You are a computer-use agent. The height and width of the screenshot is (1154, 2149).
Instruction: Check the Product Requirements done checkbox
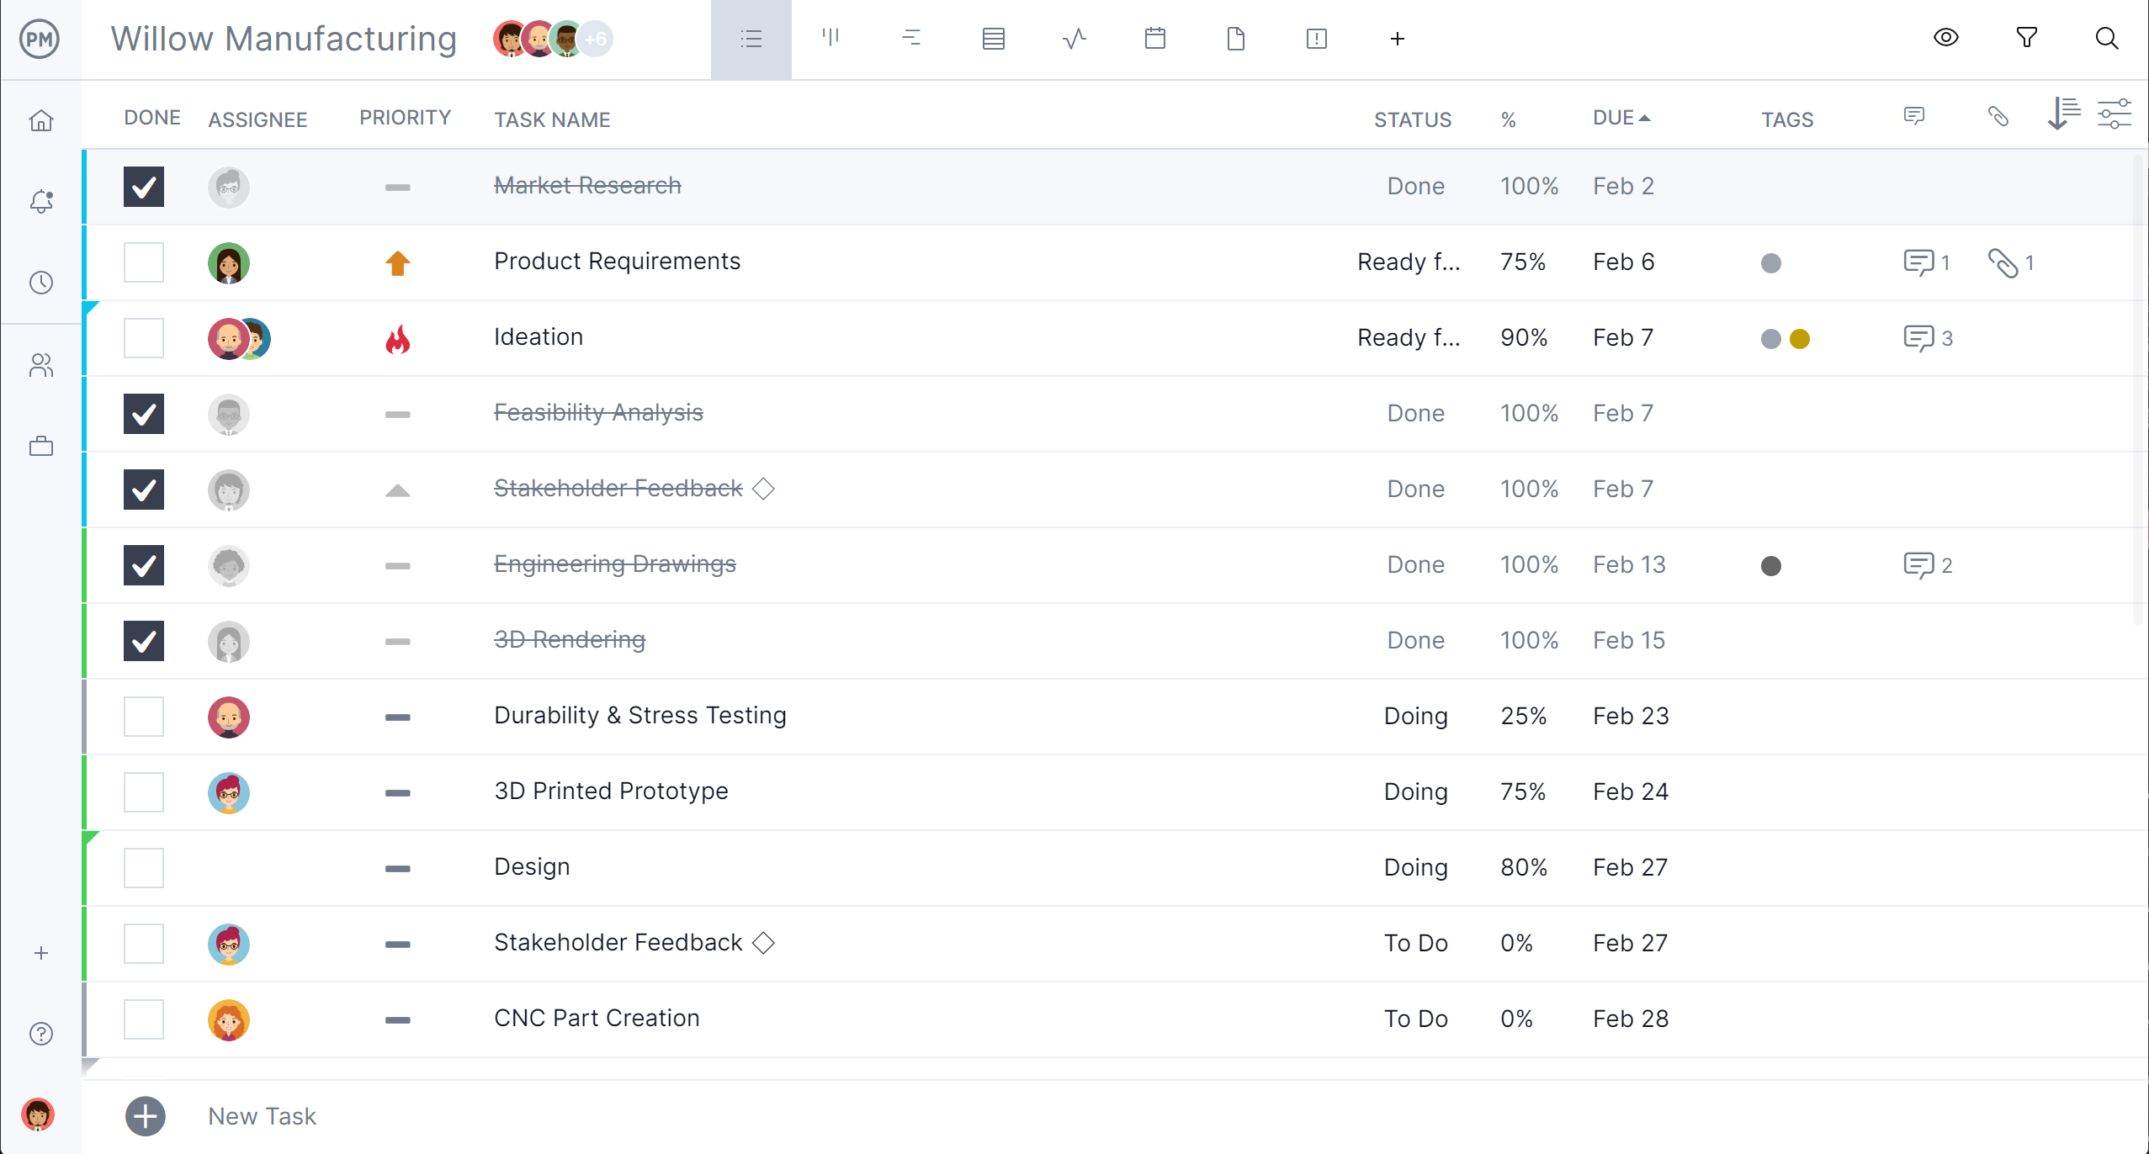coord(144,262)
